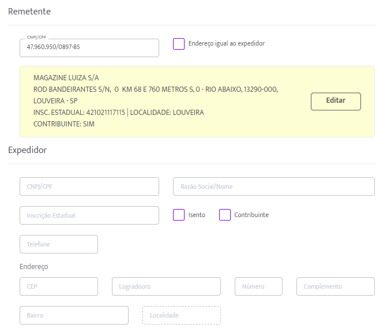Focus the Bairro input field

[74, 315]
